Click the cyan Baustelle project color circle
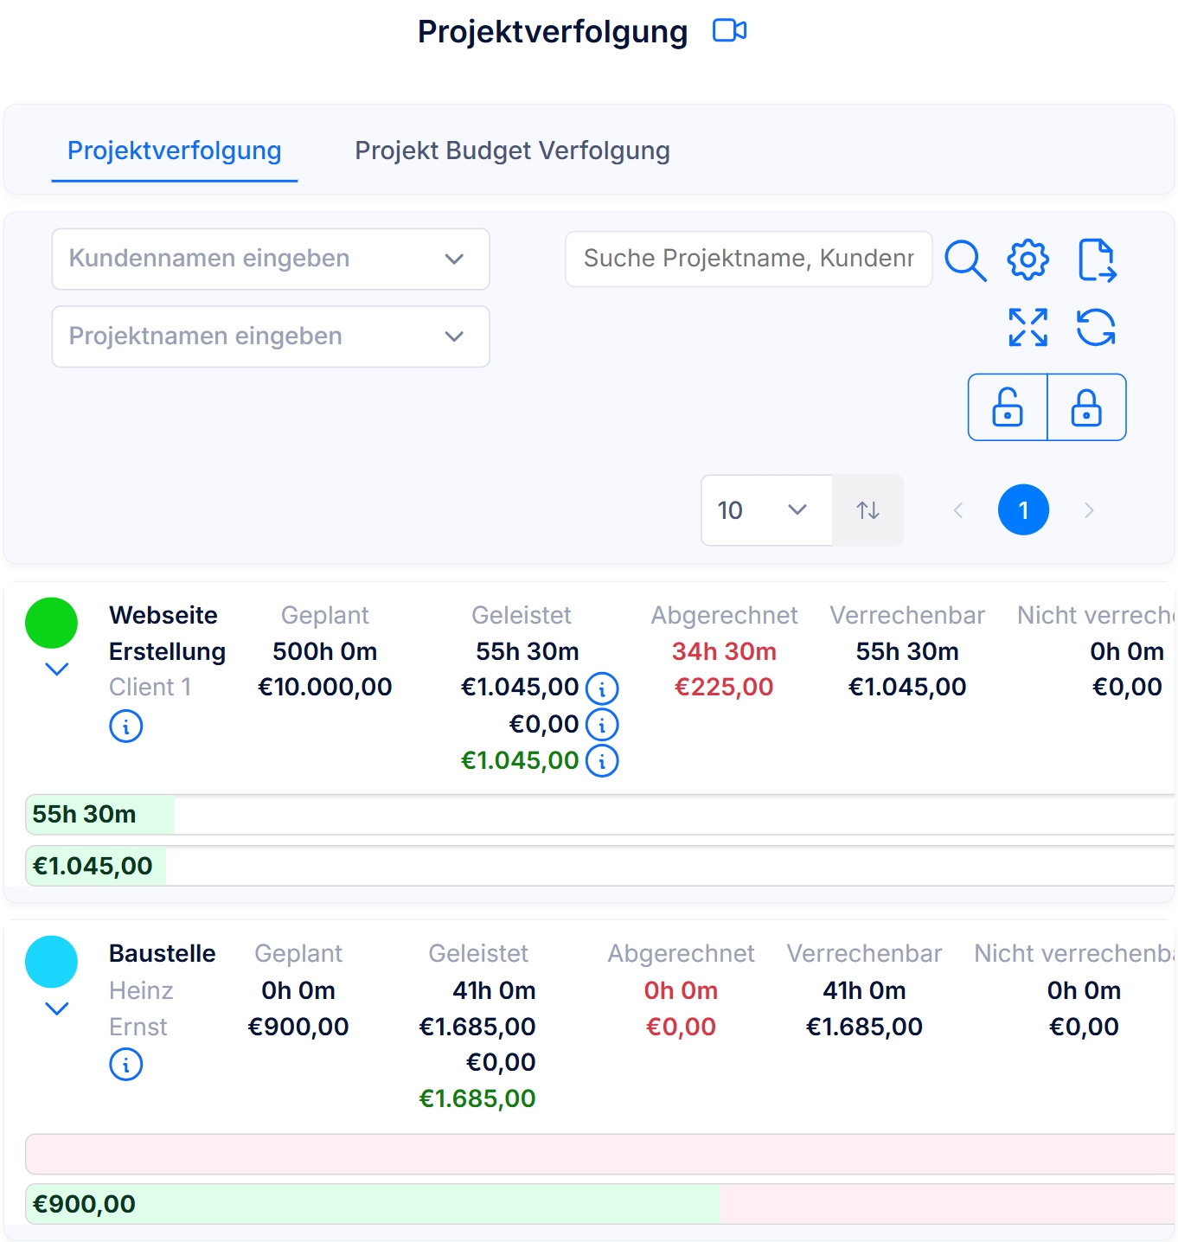The height and width of the screenshot is (1242, 1178). (52, 962)
